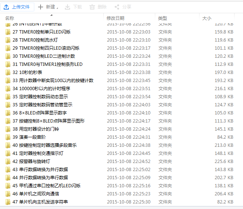Click the size value 197.0 KB
243x209 pixels.
tap(224, 72)
